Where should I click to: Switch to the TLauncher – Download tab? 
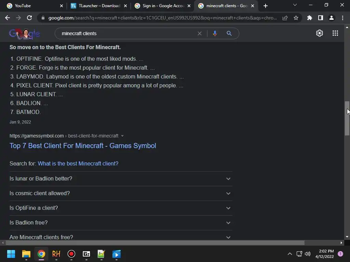pos(99,6)
